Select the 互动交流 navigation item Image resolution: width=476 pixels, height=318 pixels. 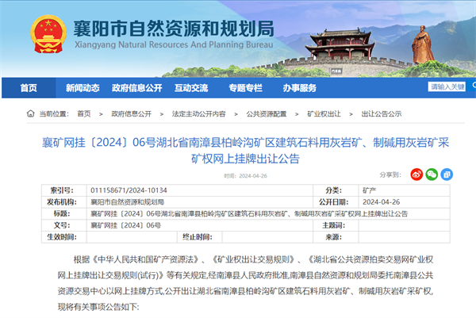click(191, 87)
